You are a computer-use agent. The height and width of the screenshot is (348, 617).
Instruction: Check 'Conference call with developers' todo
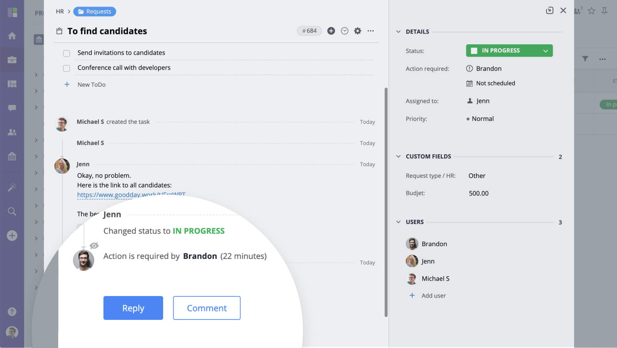(66, 68)
